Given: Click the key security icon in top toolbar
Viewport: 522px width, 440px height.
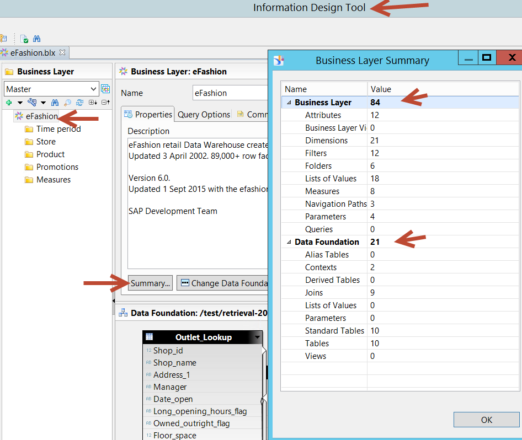Looking at the screenshot, I should pyautogui.click(x=3, y=38).
